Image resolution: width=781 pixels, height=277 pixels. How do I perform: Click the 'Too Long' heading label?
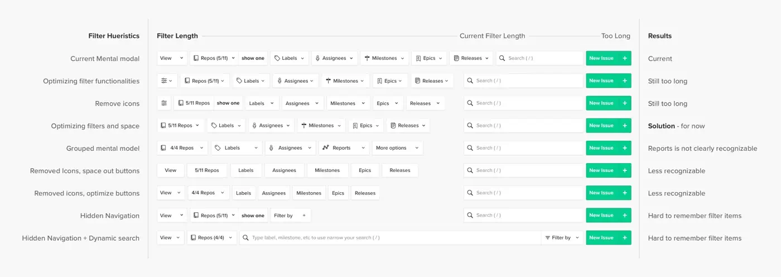pos(616,36)
